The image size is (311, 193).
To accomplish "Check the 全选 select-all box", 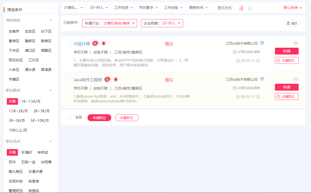I will 70,117.
